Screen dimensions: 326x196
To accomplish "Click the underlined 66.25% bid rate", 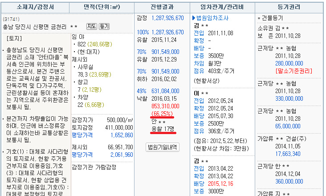I will click(x=163, y=113).
